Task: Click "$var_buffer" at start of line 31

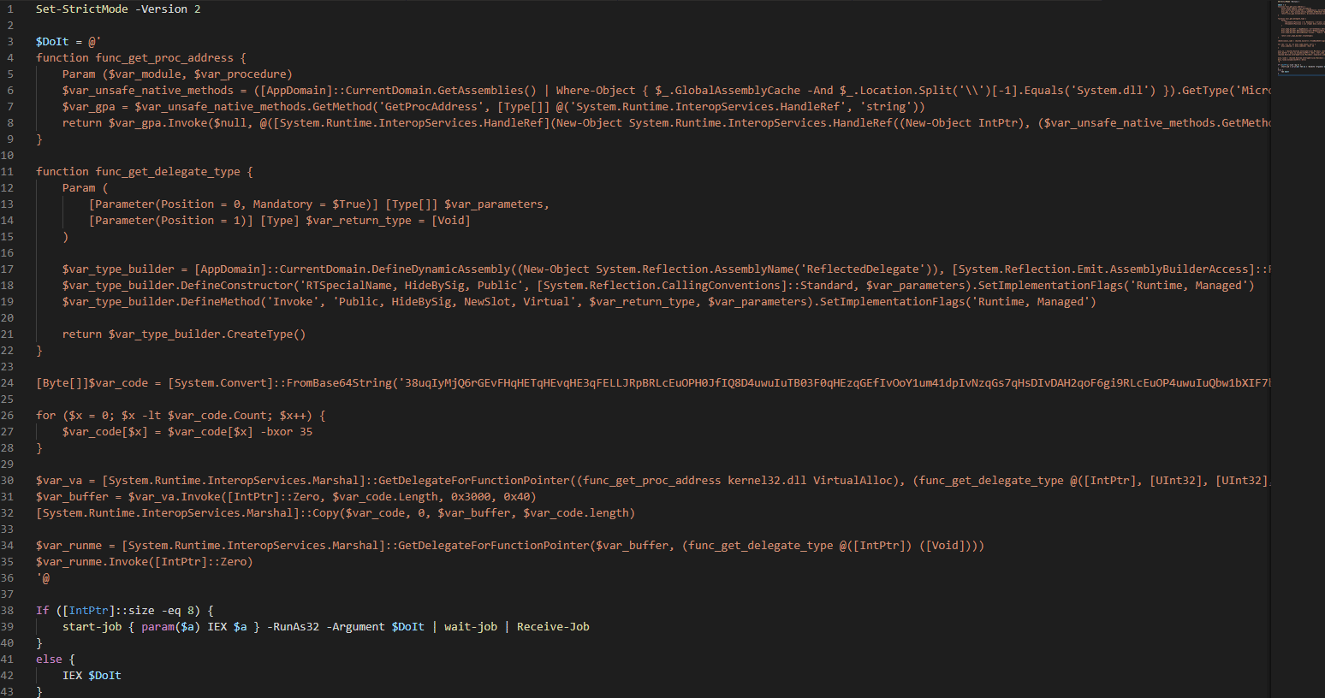Action: [72, 497]
